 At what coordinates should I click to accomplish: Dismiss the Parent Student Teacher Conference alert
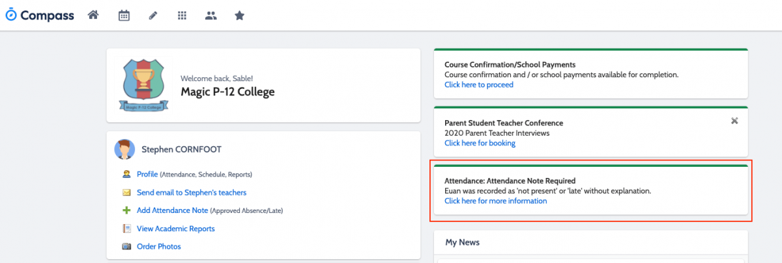point(734,121)
